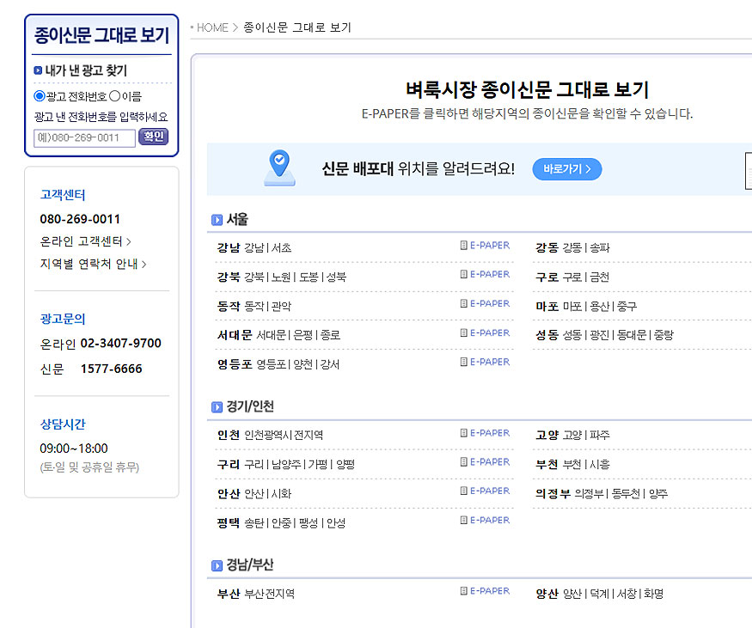Click the 성동 region name
752x628 pixels.
click(547, 335)
